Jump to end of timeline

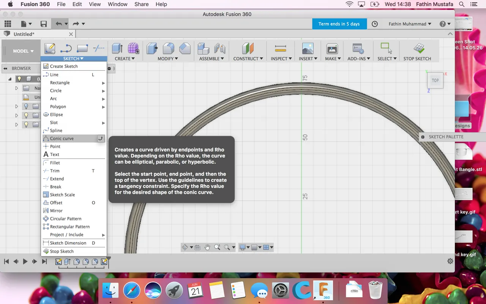coord(44,261)
